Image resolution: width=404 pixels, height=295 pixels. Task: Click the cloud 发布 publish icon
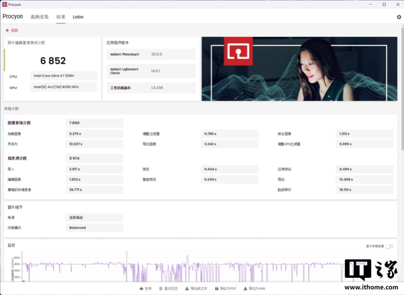tap(141, 289)
